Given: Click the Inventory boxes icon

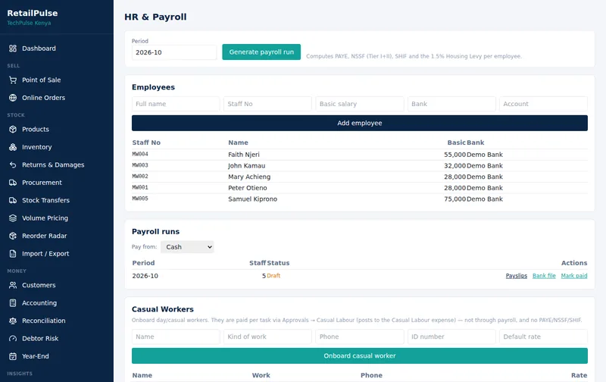Looking at the screenshot, I should coord(13,147).
